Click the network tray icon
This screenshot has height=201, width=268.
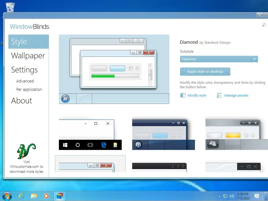[x=225, y=196]
